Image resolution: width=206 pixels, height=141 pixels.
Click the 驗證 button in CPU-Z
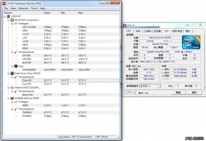tap(178, 93)
